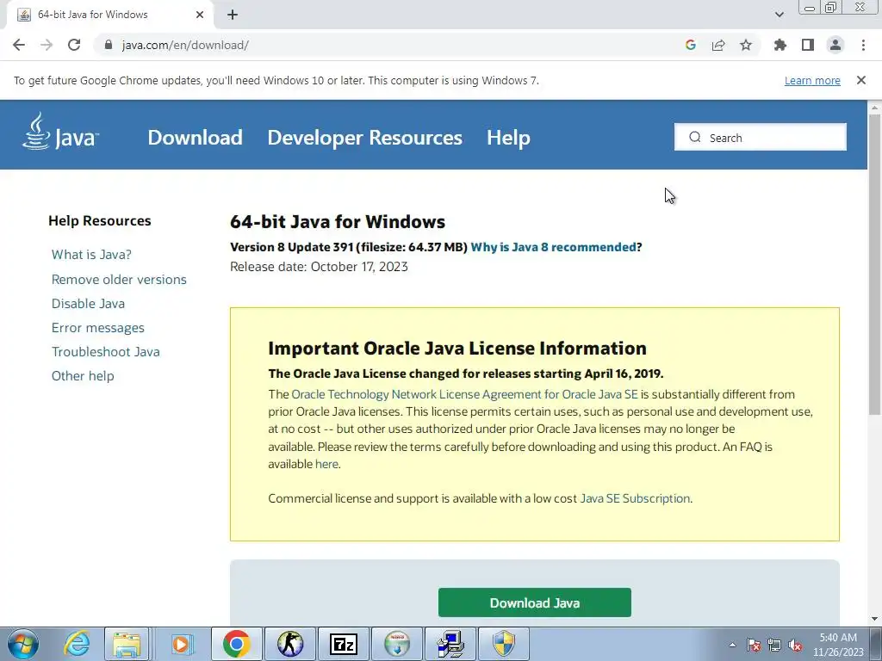Open Windows Explorer folder in taskbar

click(x=127, y=644)
